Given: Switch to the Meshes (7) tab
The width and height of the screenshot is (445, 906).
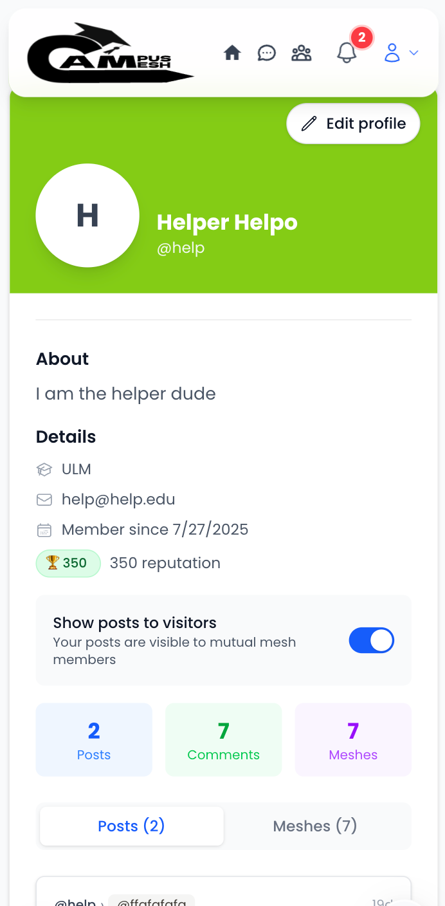Looking at the screenshot, I should pyautogui.click(x=315, y=826).
